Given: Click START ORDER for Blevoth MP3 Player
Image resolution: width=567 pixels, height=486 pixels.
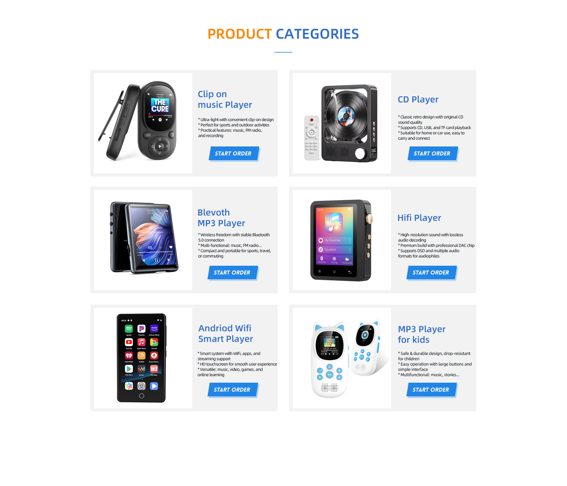Looking at the screenshot, I should (233, 273).
